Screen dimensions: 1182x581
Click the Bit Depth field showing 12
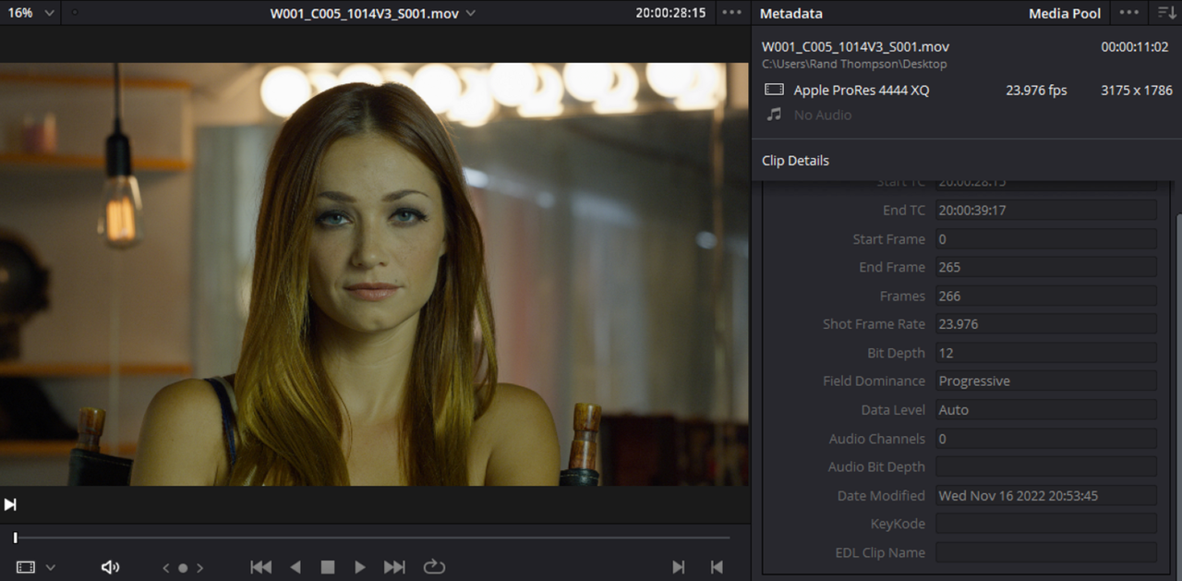1045,353
